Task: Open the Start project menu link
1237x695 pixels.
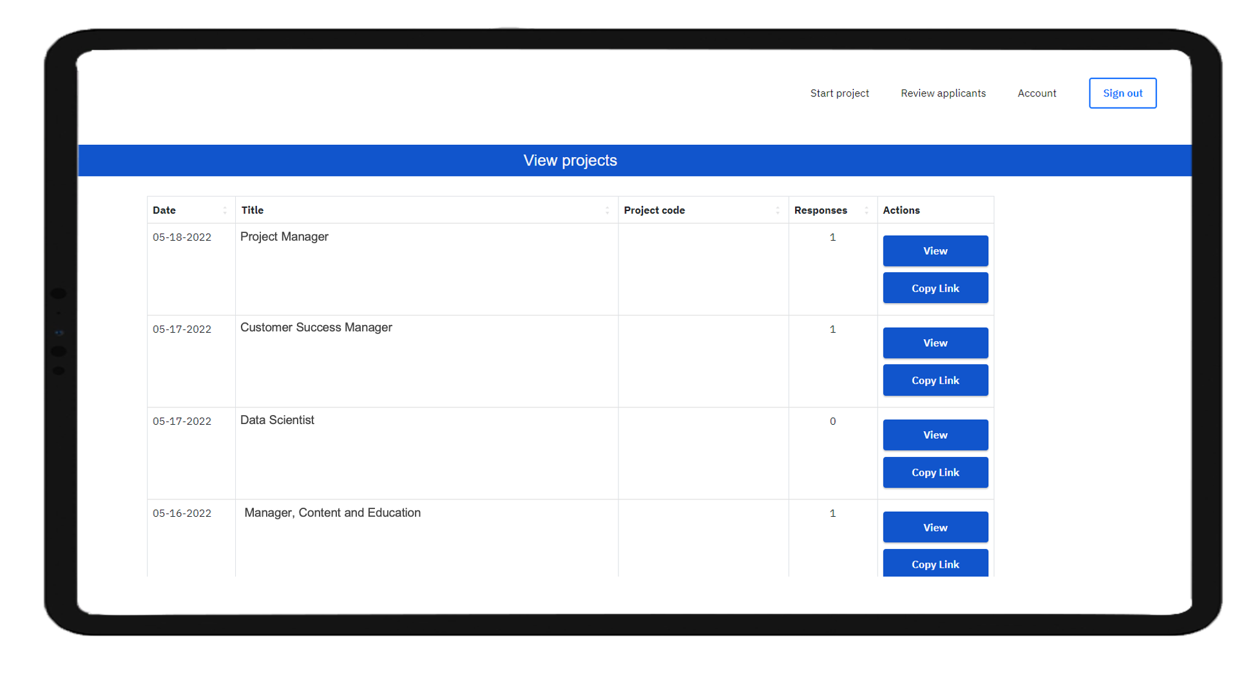Action: [839, 93]
